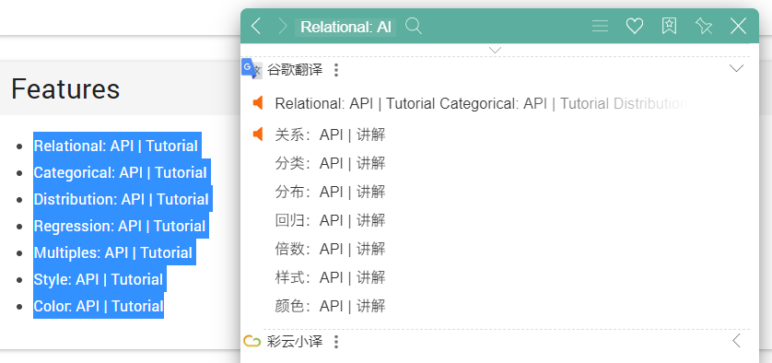Click the Caiyun cloud logo icon
The image size is (772, 363).
252,341
